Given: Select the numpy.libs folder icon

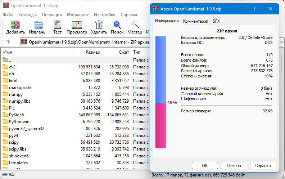Looking at the screenshot, I should [x=5, y=101].
